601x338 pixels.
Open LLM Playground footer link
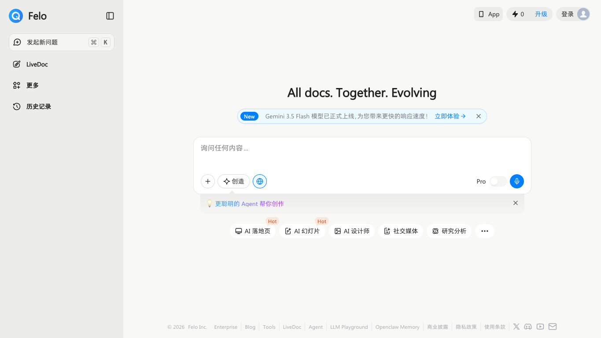click(349, 327)
